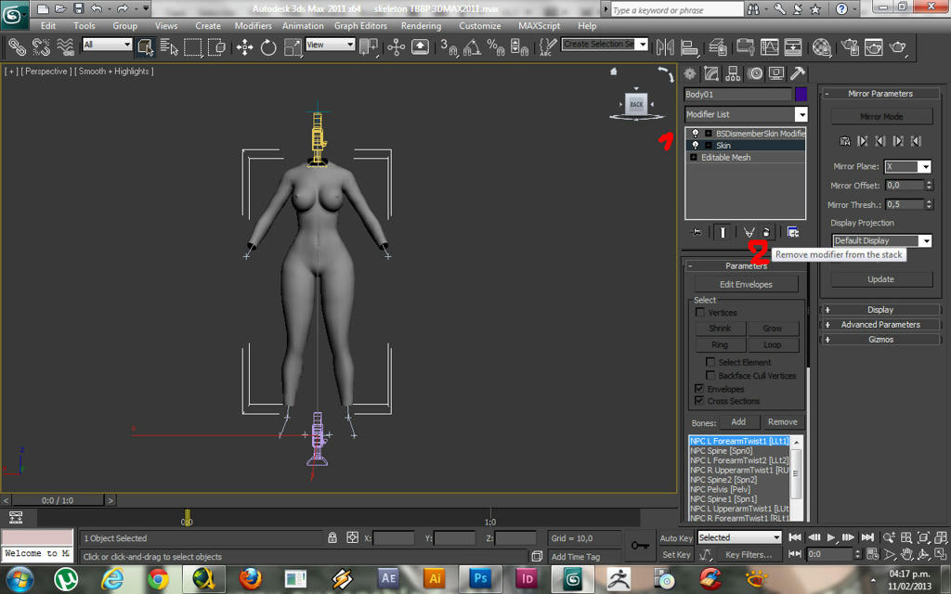The height and width of the screenshot is (594, 951).
Task: Remove modifier from the stack
Action: 766,232
